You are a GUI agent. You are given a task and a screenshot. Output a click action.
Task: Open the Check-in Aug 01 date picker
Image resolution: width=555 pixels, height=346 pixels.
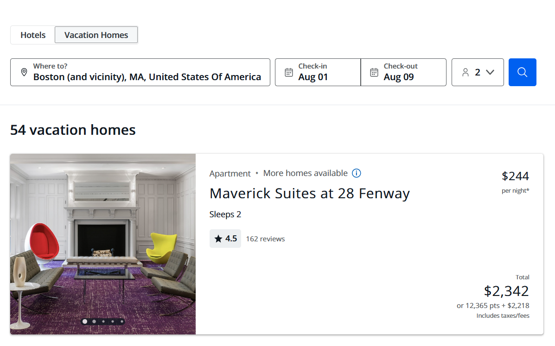[318, 72]
